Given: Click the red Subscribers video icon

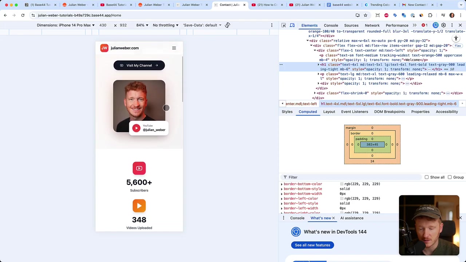Looking at the screenshot, I should pyautogui.click(x=139, y=168).
